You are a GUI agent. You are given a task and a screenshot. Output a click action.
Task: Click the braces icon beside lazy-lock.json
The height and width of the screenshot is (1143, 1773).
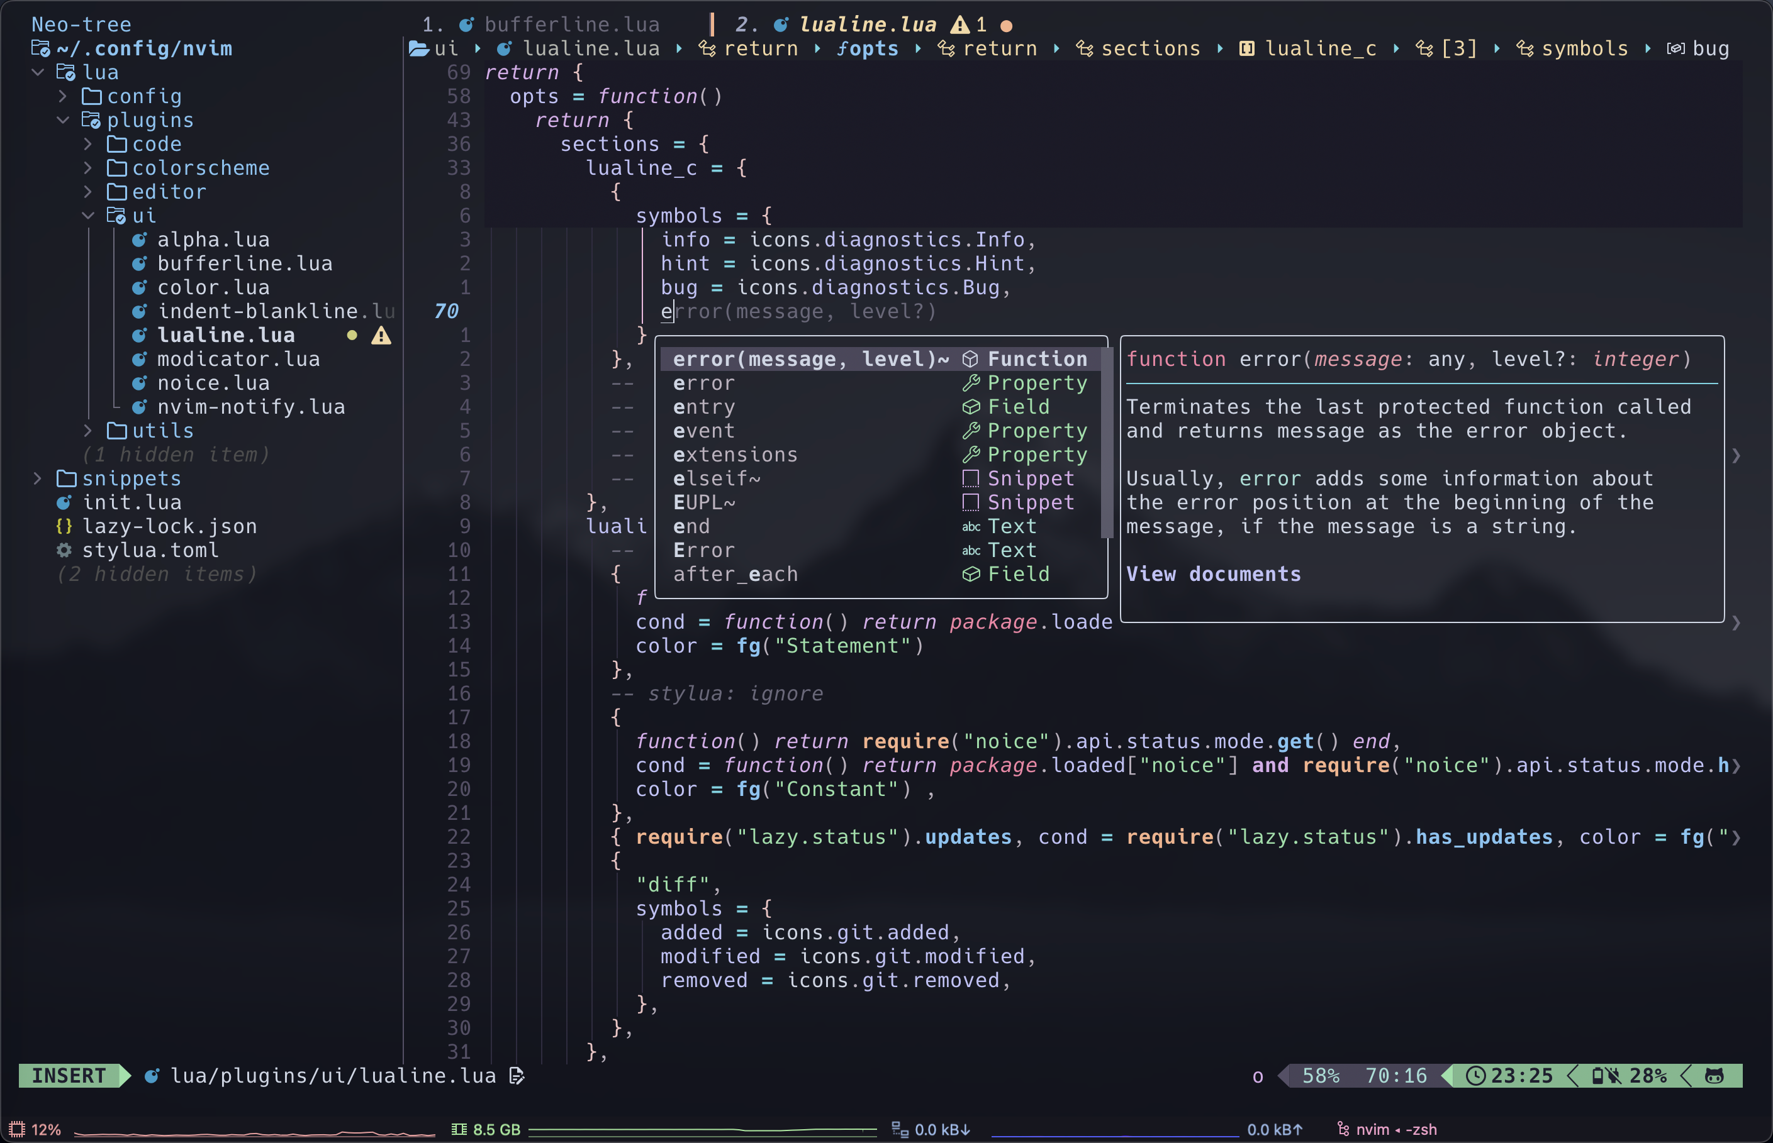[65, 526]
